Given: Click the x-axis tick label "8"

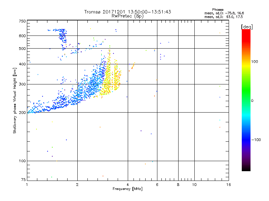Looking at the screenshot, I should point(178,185).
